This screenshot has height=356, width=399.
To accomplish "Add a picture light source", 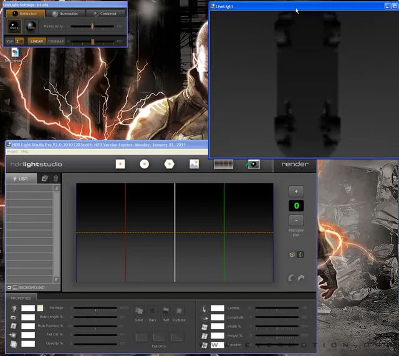I will (194, 164).
